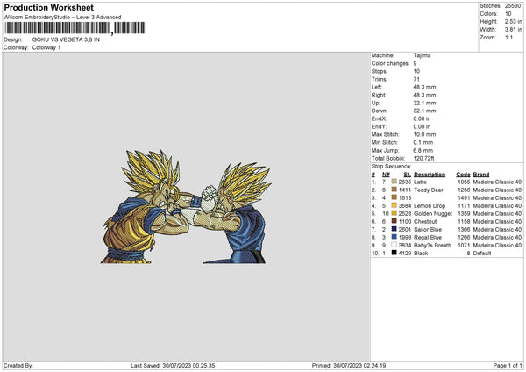
Task: Click the 'Lemon Drop' description text
Action: click(x=430, y=206)
